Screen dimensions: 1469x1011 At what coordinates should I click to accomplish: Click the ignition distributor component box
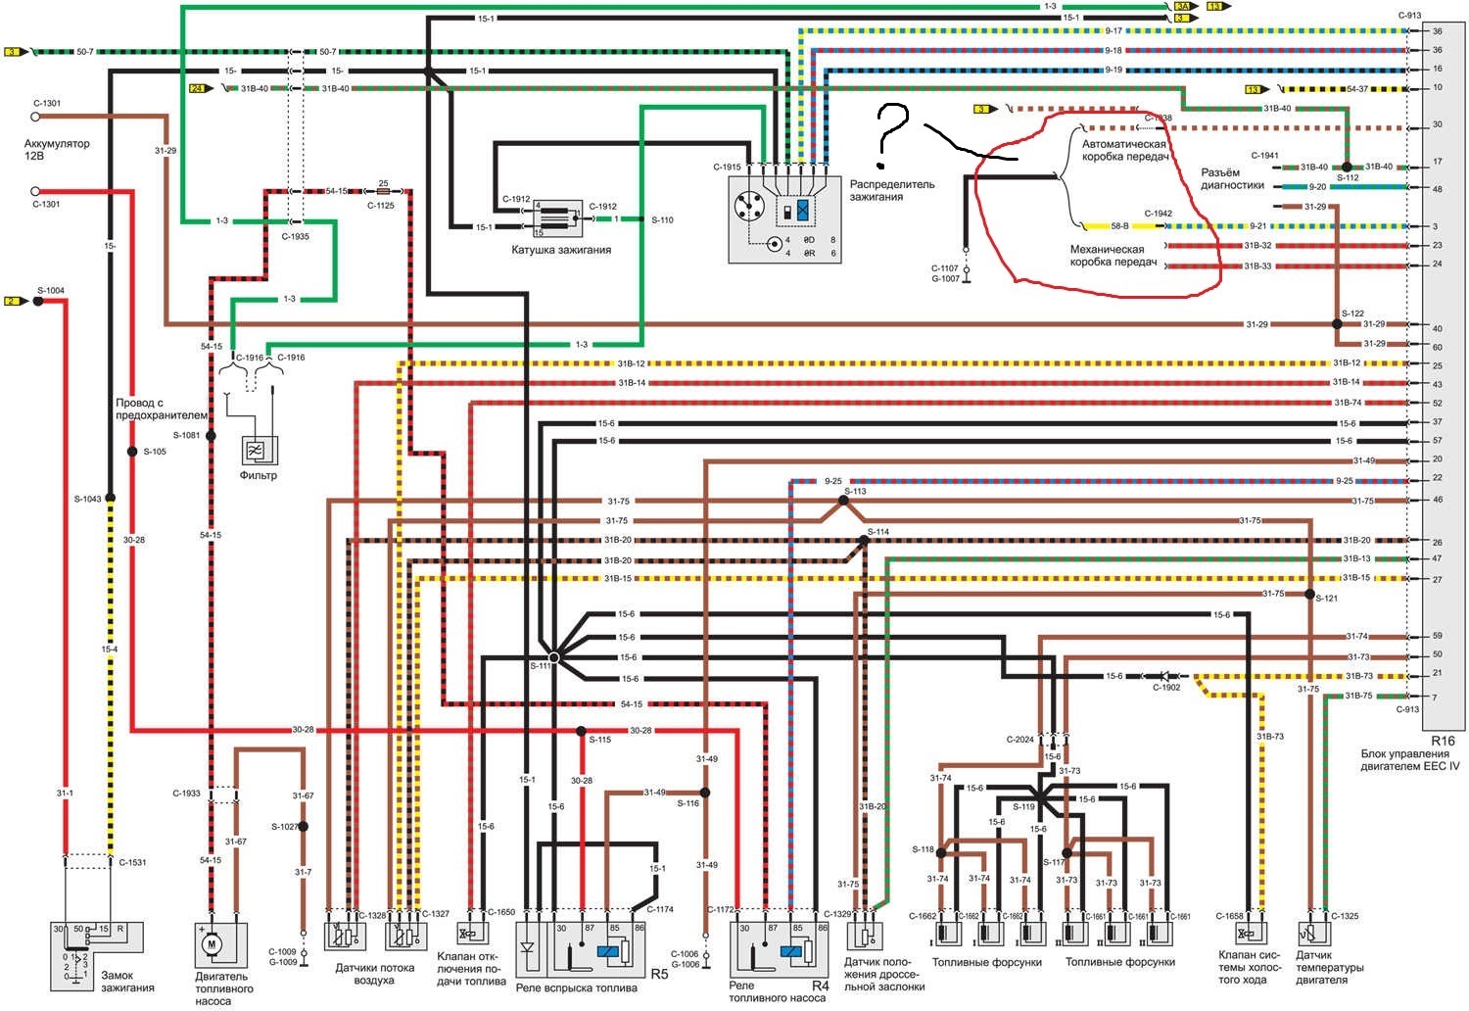click(x=784, y=219)
